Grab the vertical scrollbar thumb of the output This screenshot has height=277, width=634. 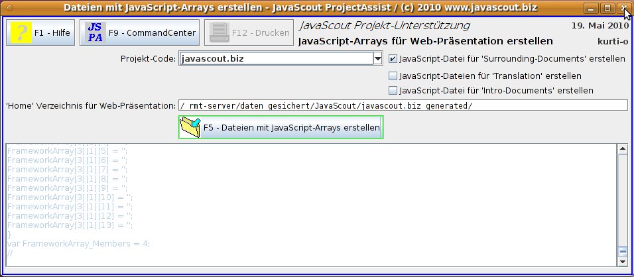coord(622,251)
